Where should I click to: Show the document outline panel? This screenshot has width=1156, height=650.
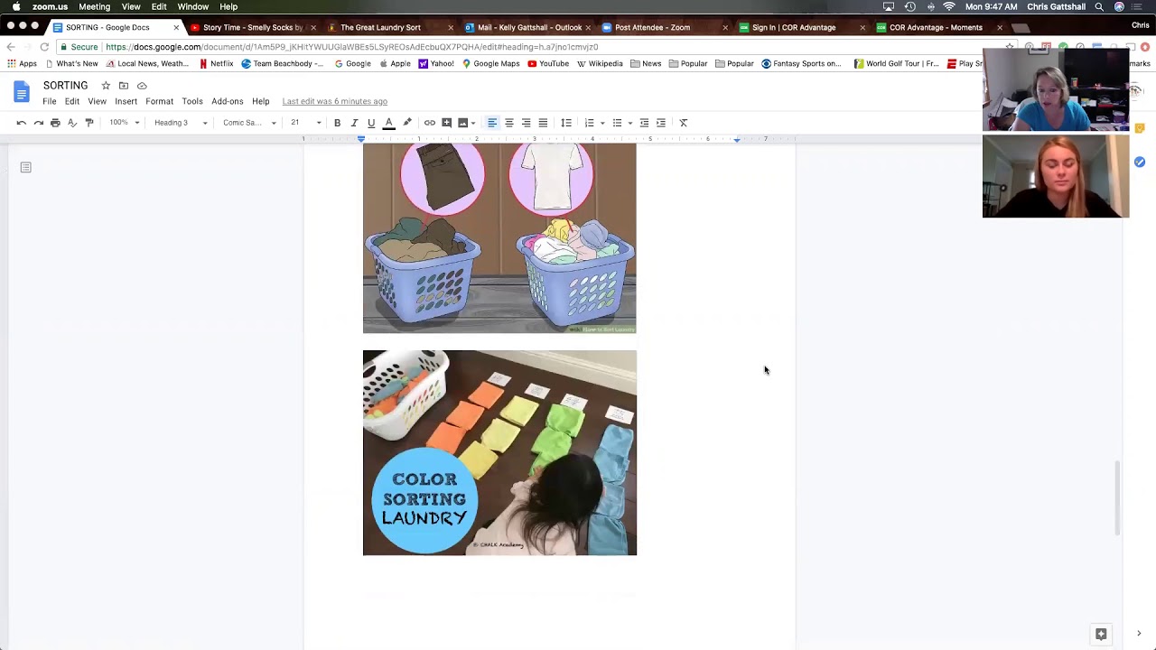26,167
